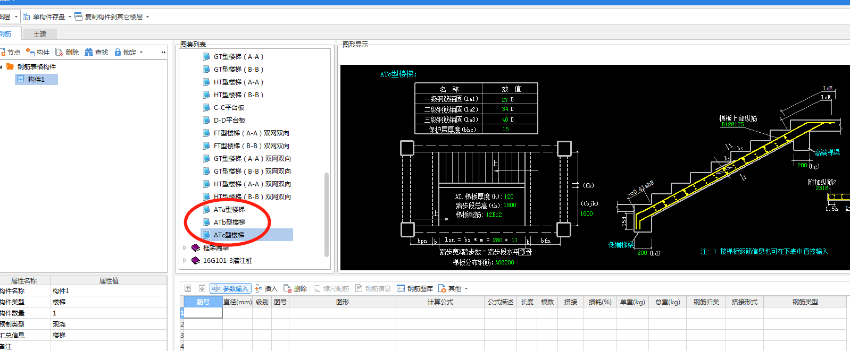Click the 钢筋信息 button

[x=372, y=289]
